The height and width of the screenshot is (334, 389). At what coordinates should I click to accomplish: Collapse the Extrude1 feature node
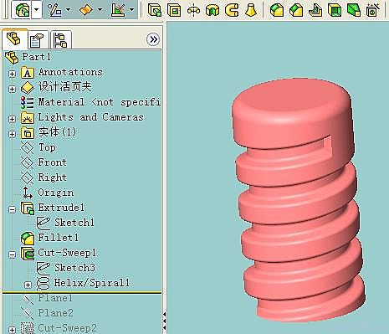click(12, 209)
